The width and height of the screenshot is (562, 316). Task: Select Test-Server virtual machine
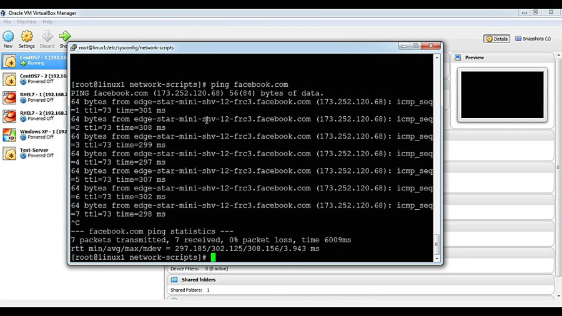pyautogui.click(x=34, y=153)
